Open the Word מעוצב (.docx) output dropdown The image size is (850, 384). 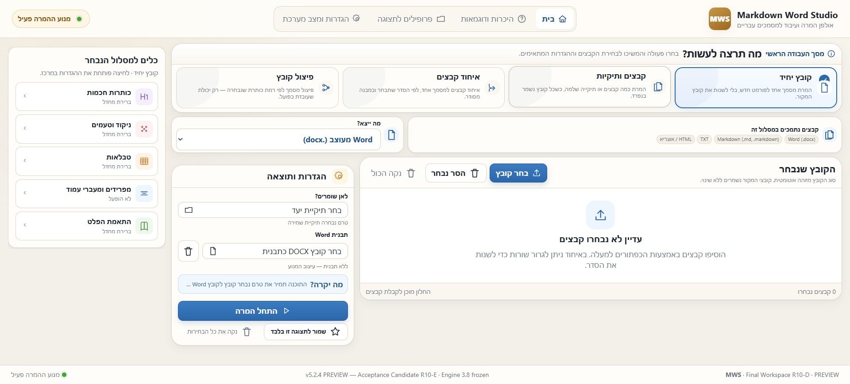(278, 140)
